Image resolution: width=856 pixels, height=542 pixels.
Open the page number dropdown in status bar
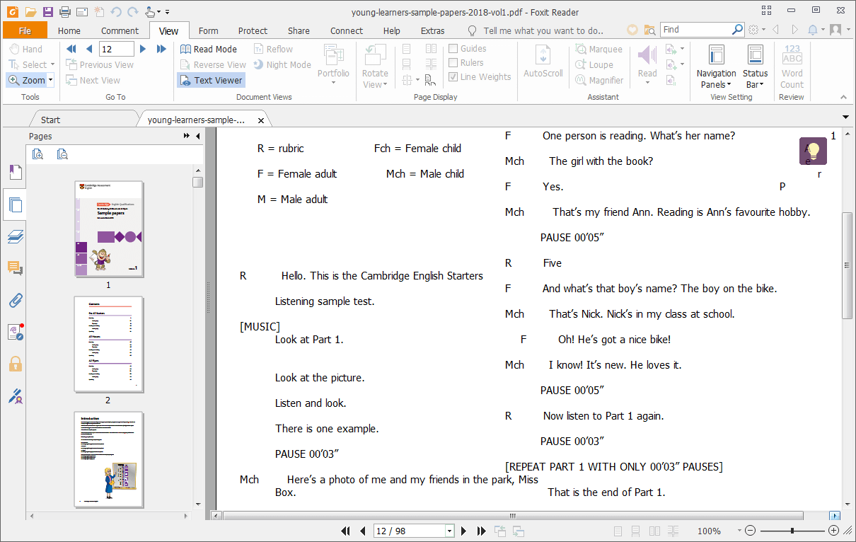tap(449, 531)
